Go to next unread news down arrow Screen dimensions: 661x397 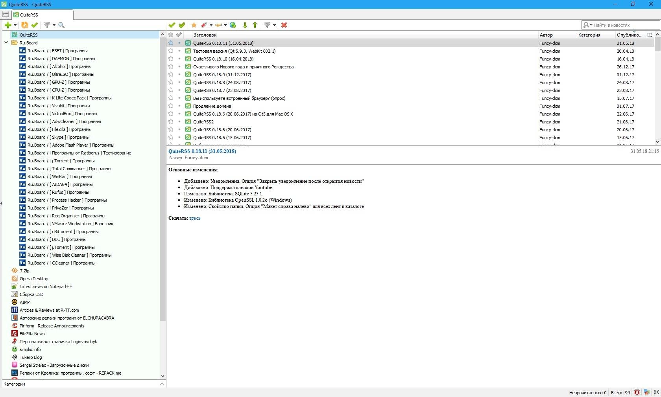click(x=245, y=25)
